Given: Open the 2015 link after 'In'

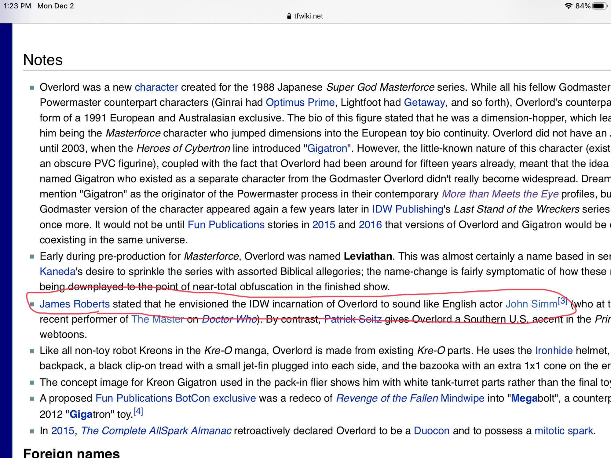Looking at the screenshot, I should [63, 431].
